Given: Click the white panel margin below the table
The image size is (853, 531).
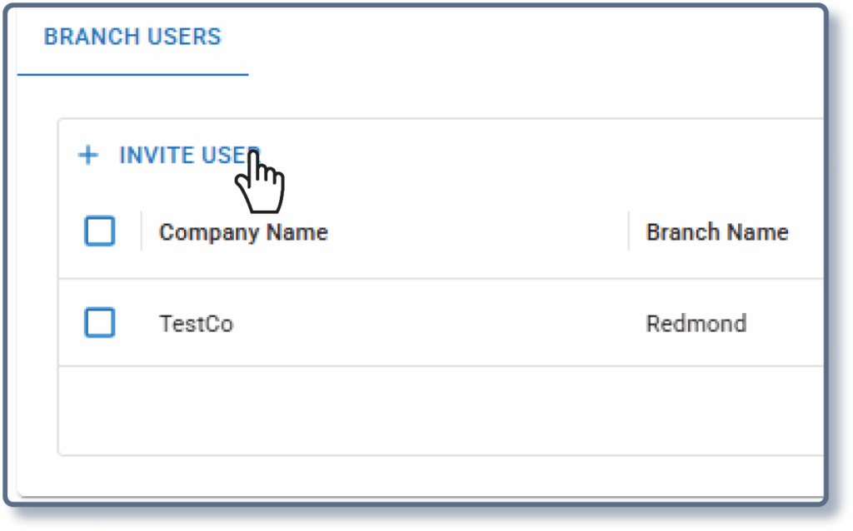Looking at the screenshot, I should [x=417, y=474].
